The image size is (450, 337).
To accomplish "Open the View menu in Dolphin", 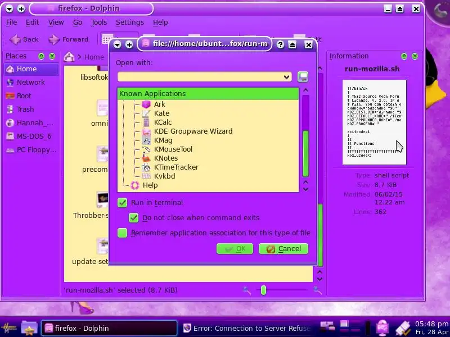I will (x=56, y=22).
